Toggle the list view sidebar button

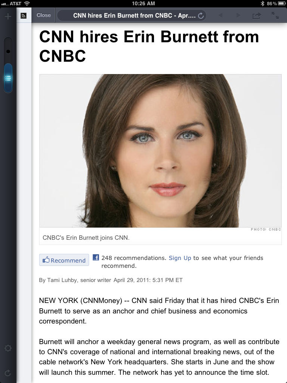tap(8, 78)
